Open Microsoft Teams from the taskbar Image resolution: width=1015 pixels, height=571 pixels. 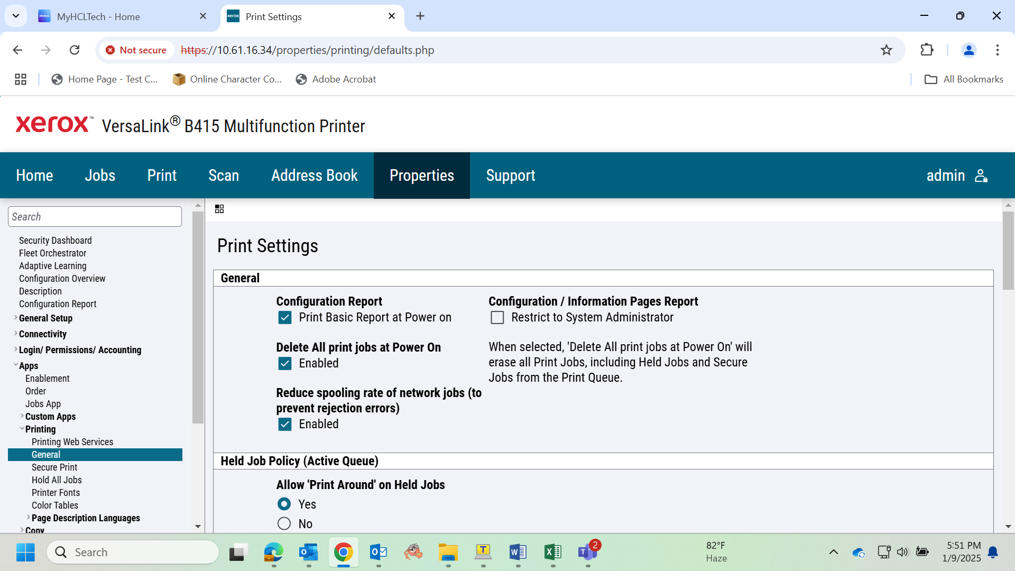588,552
